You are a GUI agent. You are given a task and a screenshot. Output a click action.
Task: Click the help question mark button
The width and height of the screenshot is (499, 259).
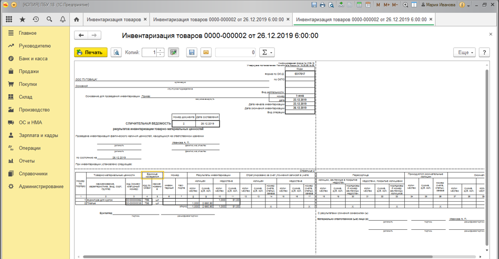[x=485, y=52]
